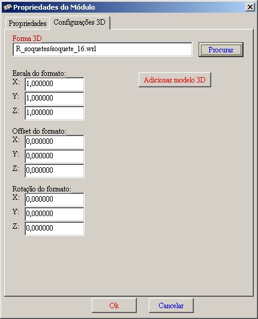Click the Offset do formato Y field
The height and width of the screenshot is (319, 258).
click(x=55, y=156)
